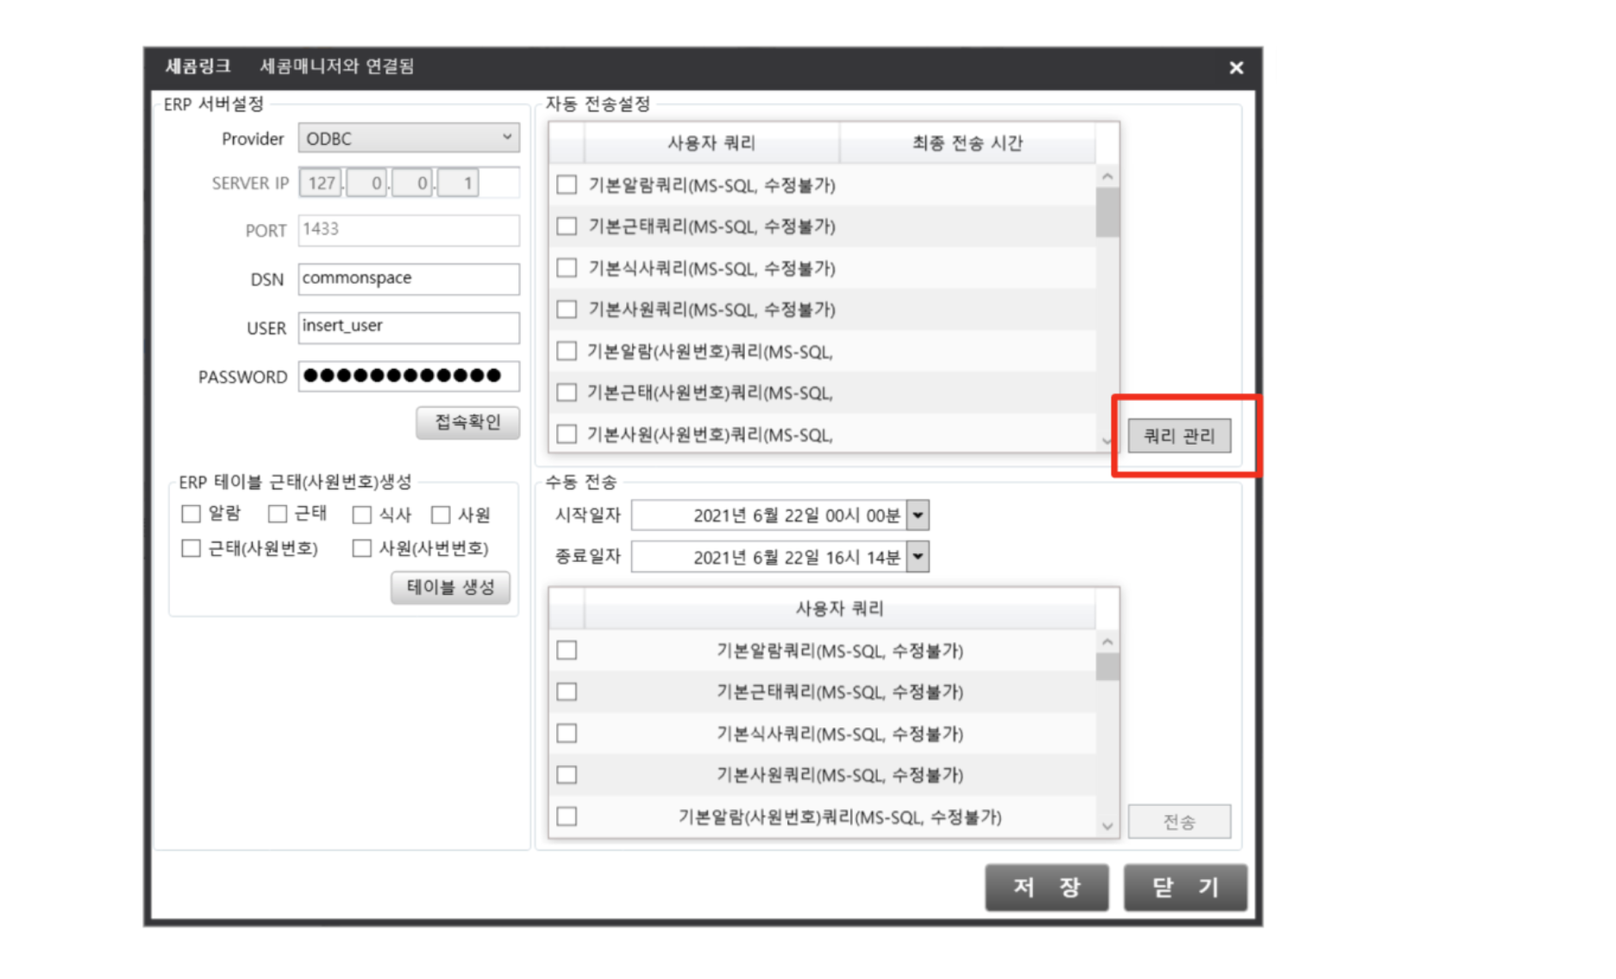Enable the 알람 table checkbox

(191, 514)
